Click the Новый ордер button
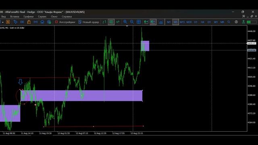Image resolution: width=258 pixels, height=145 pixels. click(89, 22)
